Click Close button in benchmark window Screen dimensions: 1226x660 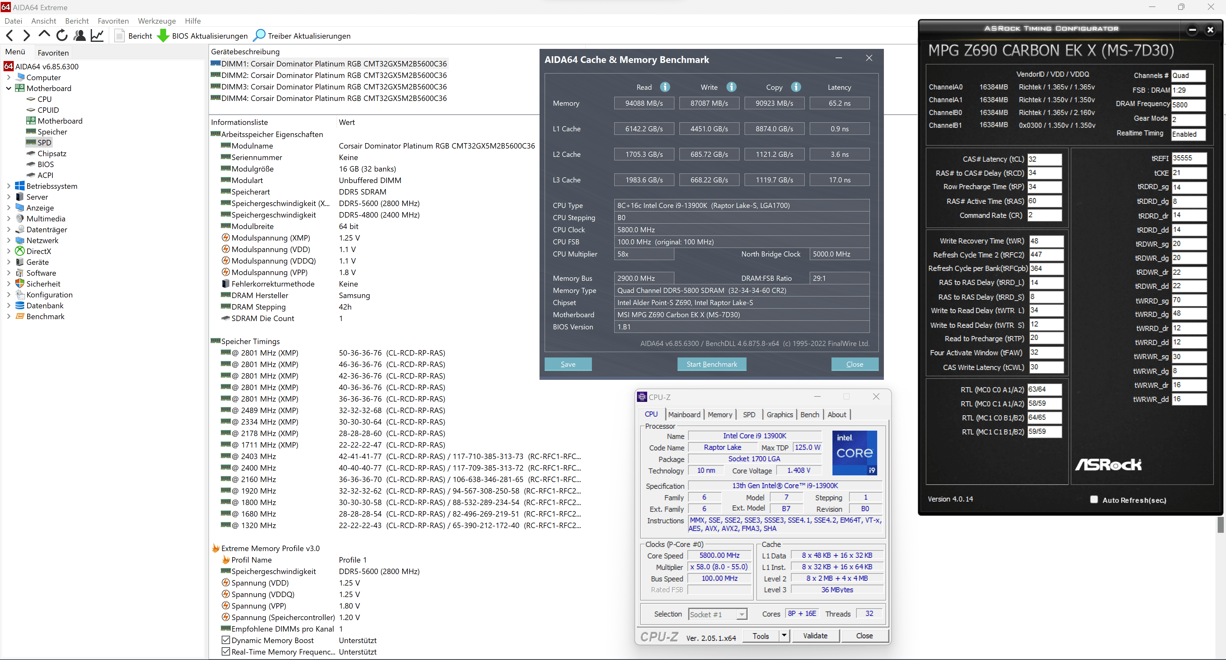click(x=854, y=364)
